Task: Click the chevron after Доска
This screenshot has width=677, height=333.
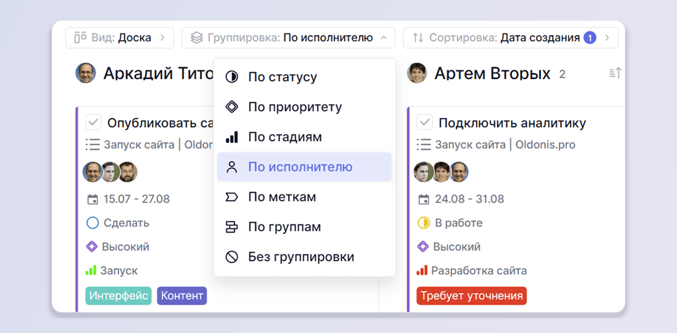Action: point(162,38)
